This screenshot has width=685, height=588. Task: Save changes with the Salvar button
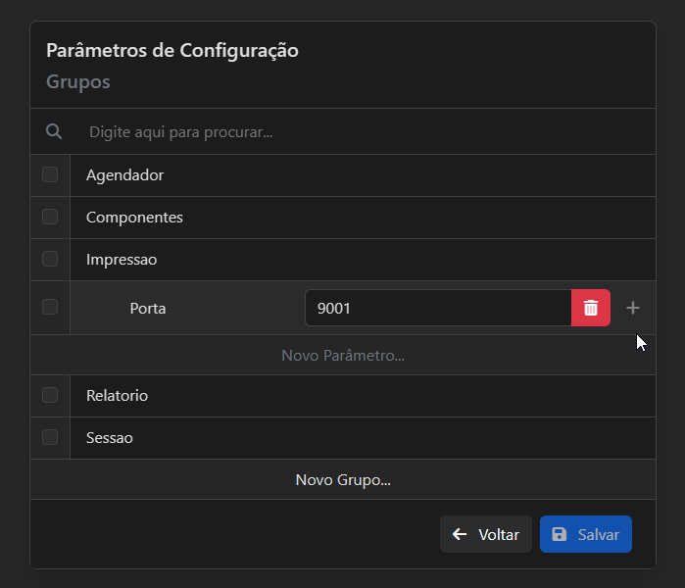tap(586, 534)
